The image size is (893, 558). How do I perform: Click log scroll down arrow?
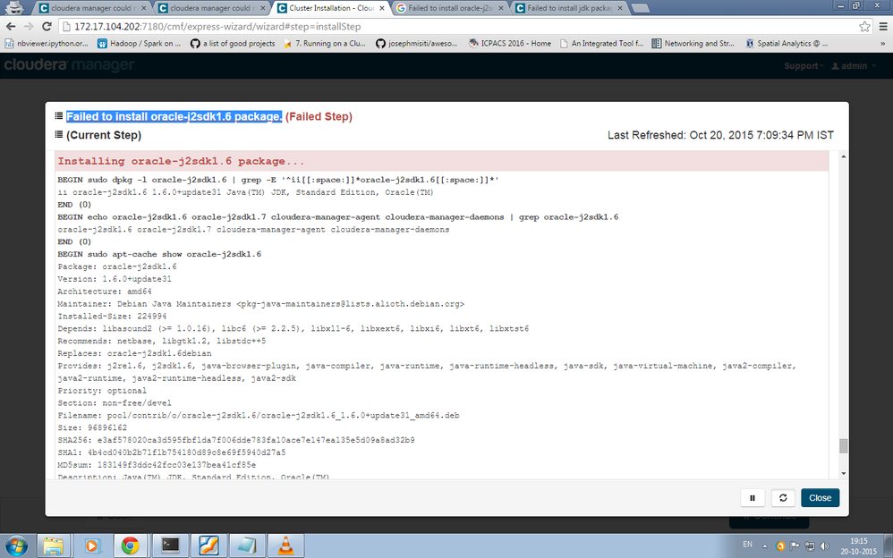click(844, 474)
